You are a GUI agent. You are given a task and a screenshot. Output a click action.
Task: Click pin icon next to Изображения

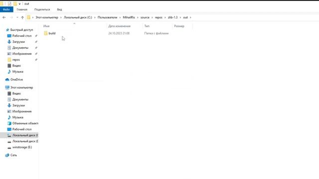(36, 54)
